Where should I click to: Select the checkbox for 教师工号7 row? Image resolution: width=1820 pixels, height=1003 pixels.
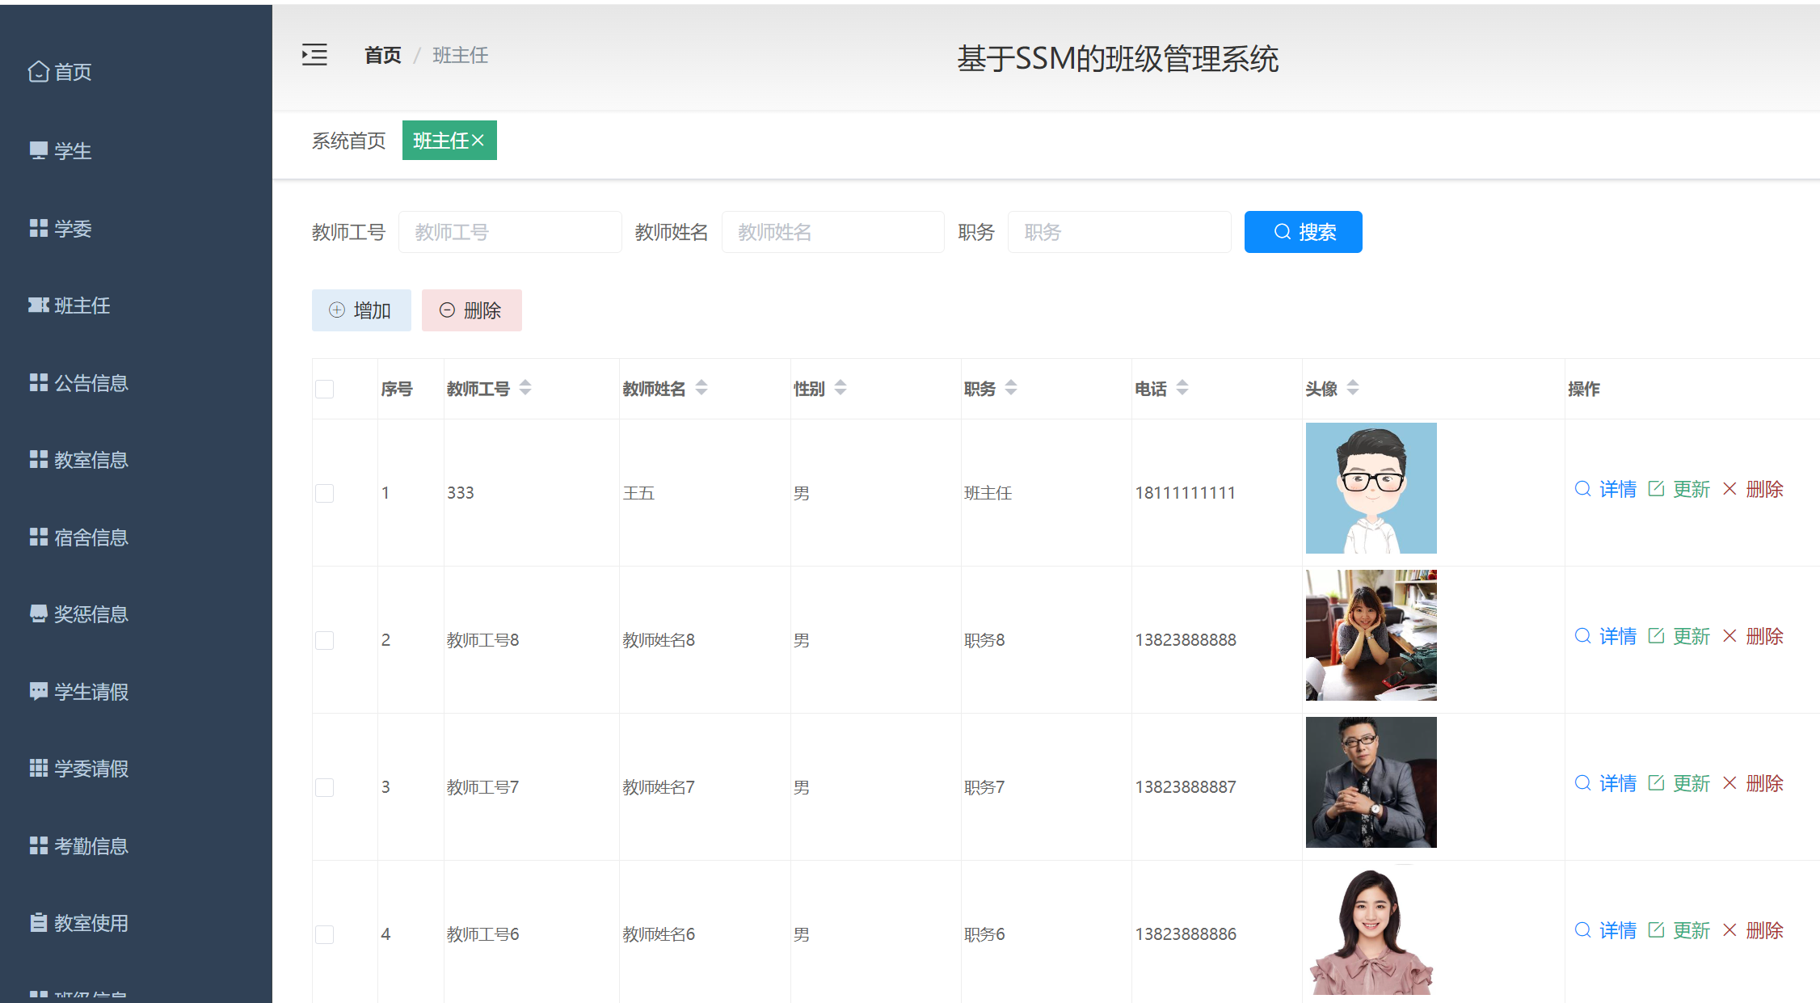point(324,786)
